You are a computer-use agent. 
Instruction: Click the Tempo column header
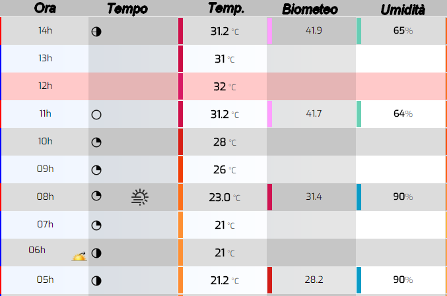[127, 9]
